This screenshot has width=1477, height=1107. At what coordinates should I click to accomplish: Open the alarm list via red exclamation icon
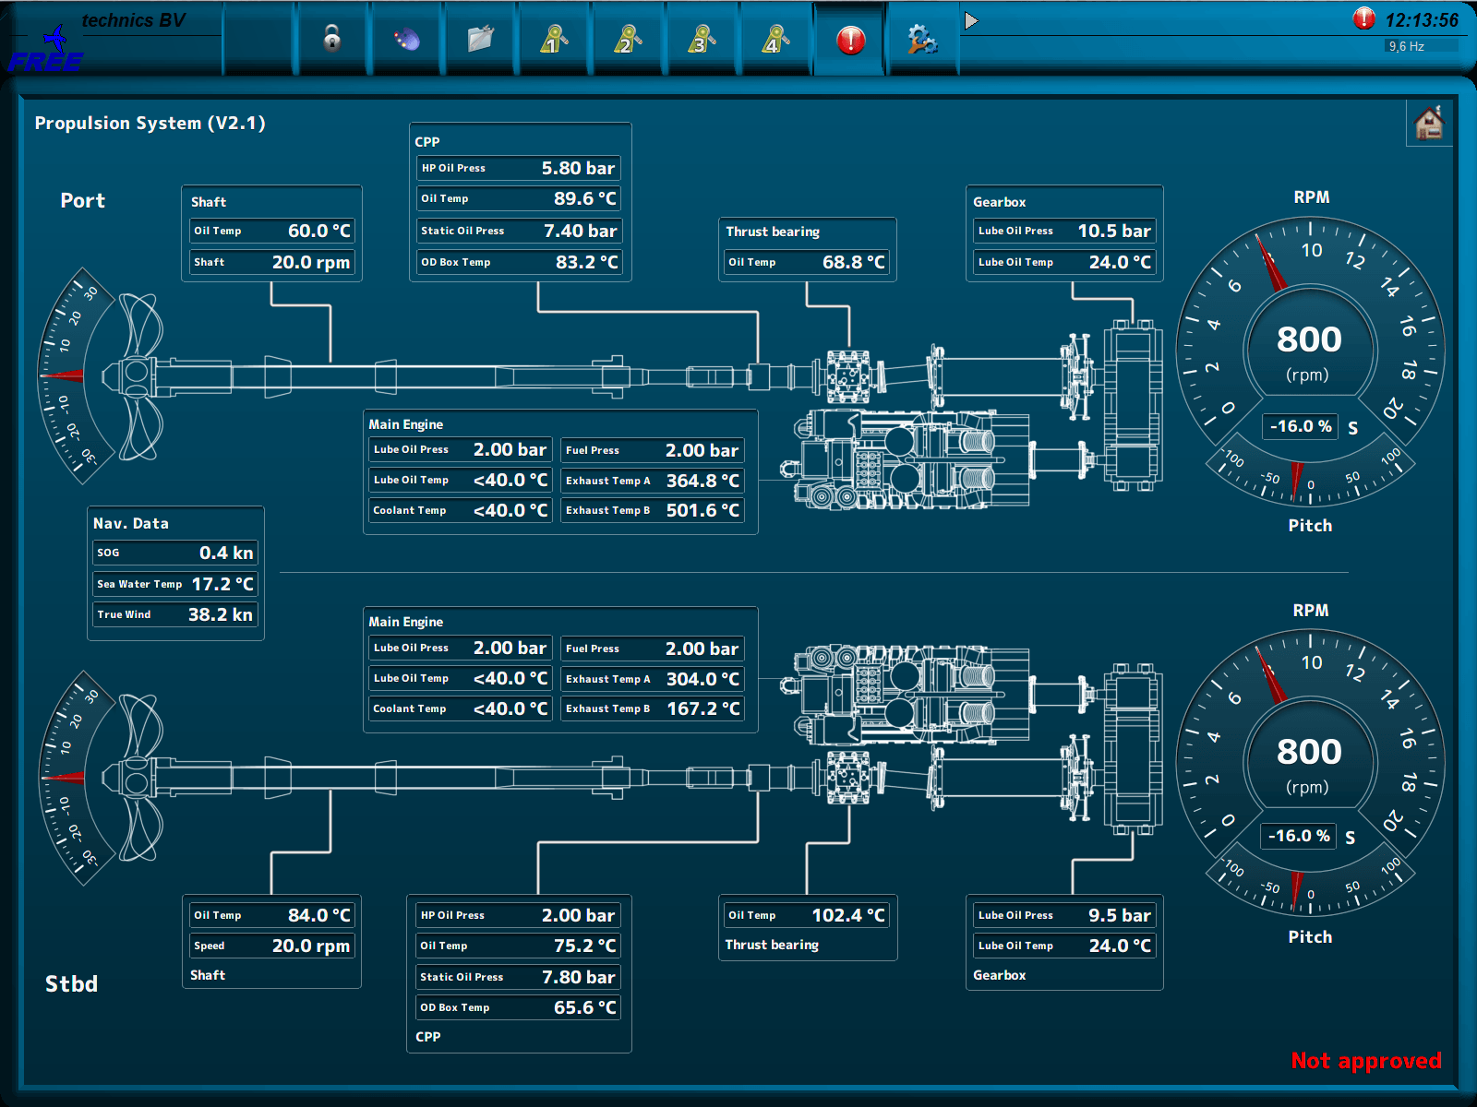(x=848, y=39)
